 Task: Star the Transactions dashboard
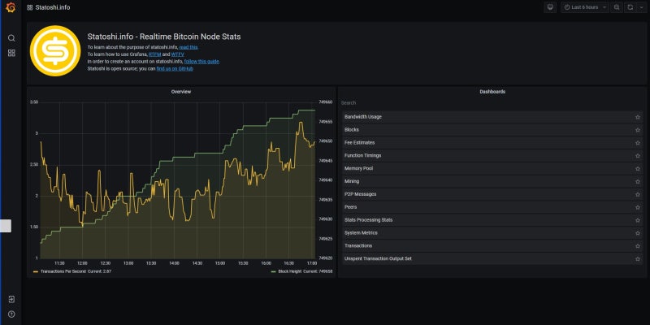tap(638, 246)
